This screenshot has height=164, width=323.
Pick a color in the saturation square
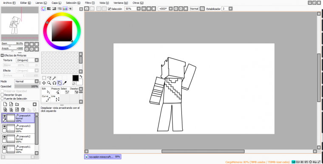pyautogui.click(x=62, y=31)
